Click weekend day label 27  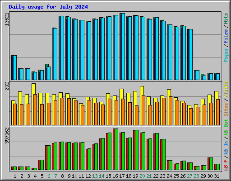pos(189,176)
